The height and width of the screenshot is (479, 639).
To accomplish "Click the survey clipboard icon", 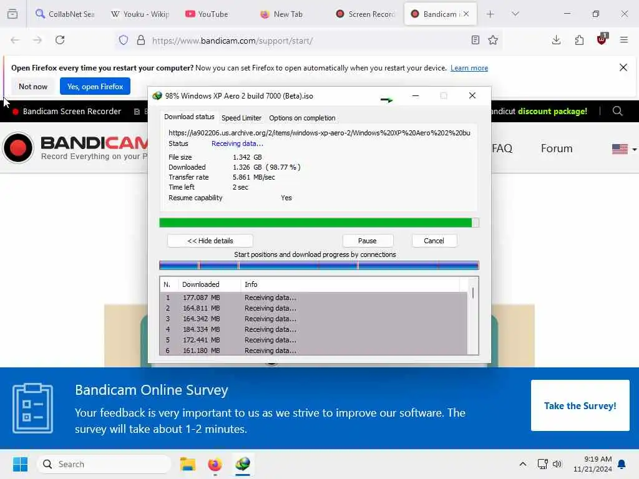I will coord(32,408).
